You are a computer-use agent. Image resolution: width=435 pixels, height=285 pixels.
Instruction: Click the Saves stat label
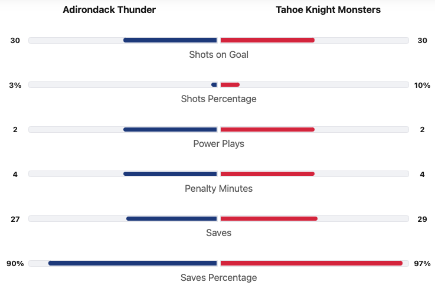(x=218, y=232)
